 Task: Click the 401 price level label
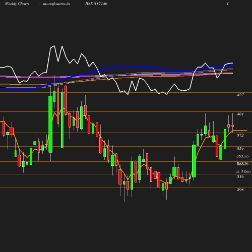(x=240, y=114)
